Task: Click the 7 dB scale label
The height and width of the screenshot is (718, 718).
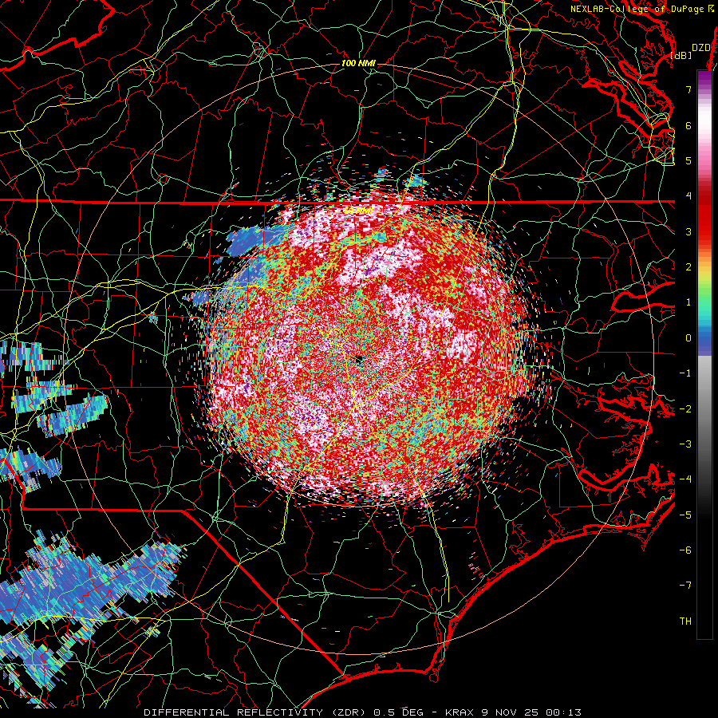Action: pyautogui.click(x=688, y=89)
